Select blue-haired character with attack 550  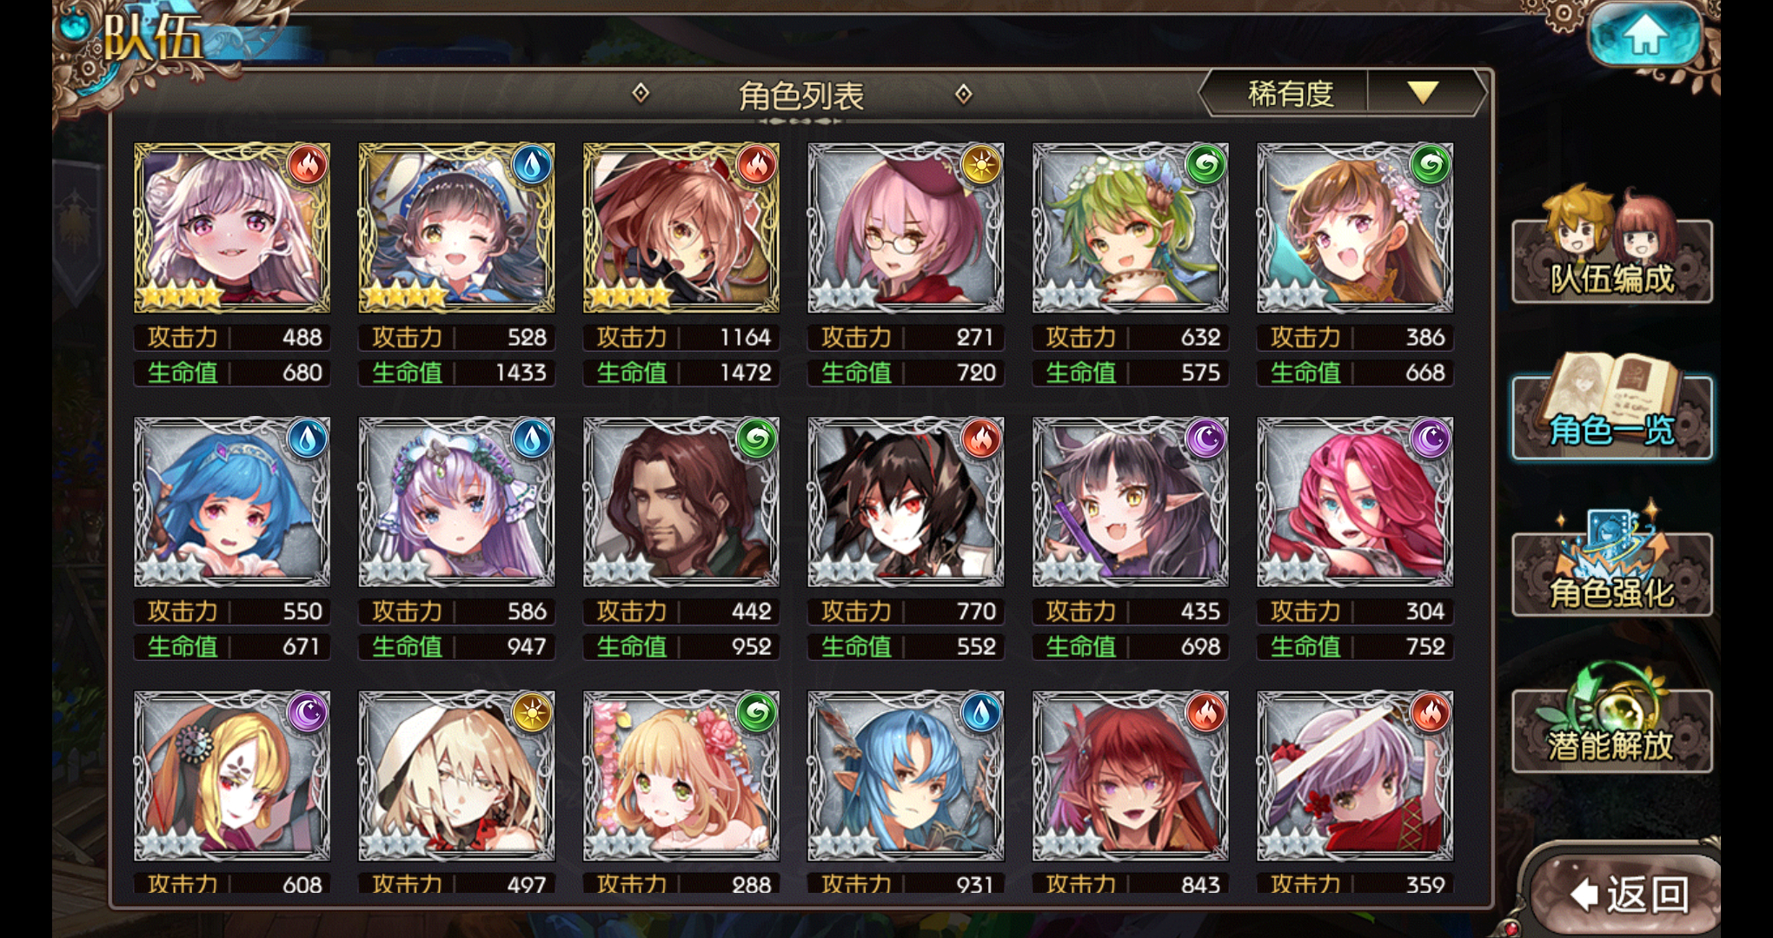point(232,502)
